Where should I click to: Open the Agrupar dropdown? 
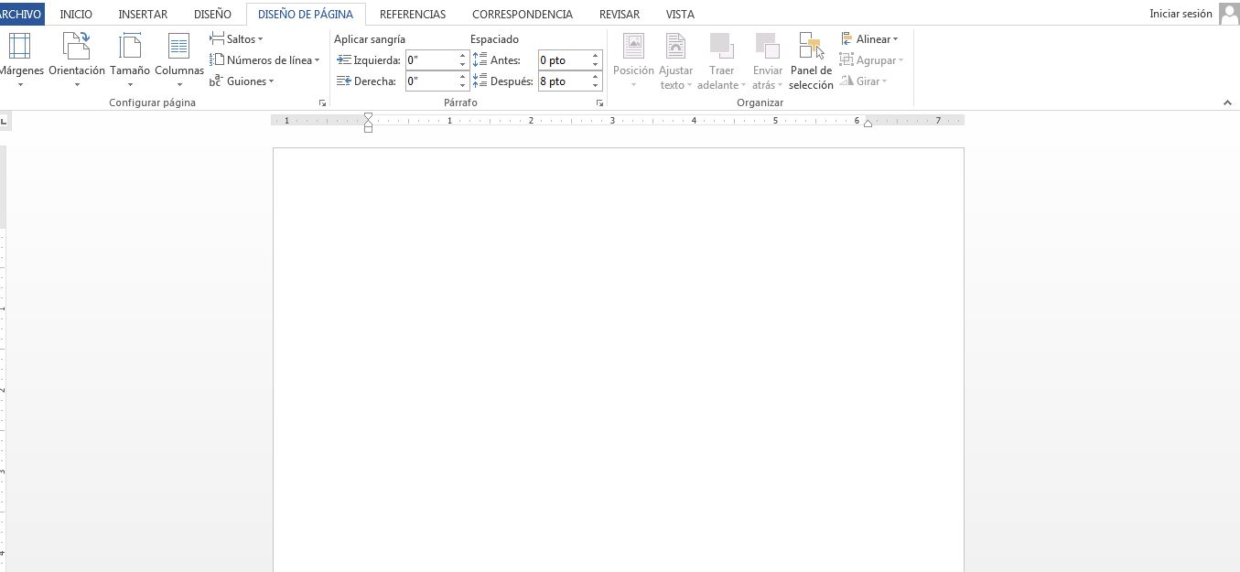tap(871, 60)
